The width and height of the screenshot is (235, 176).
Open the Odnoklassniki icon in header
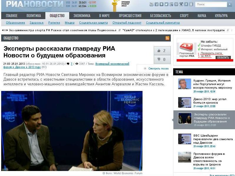(191, 4)
